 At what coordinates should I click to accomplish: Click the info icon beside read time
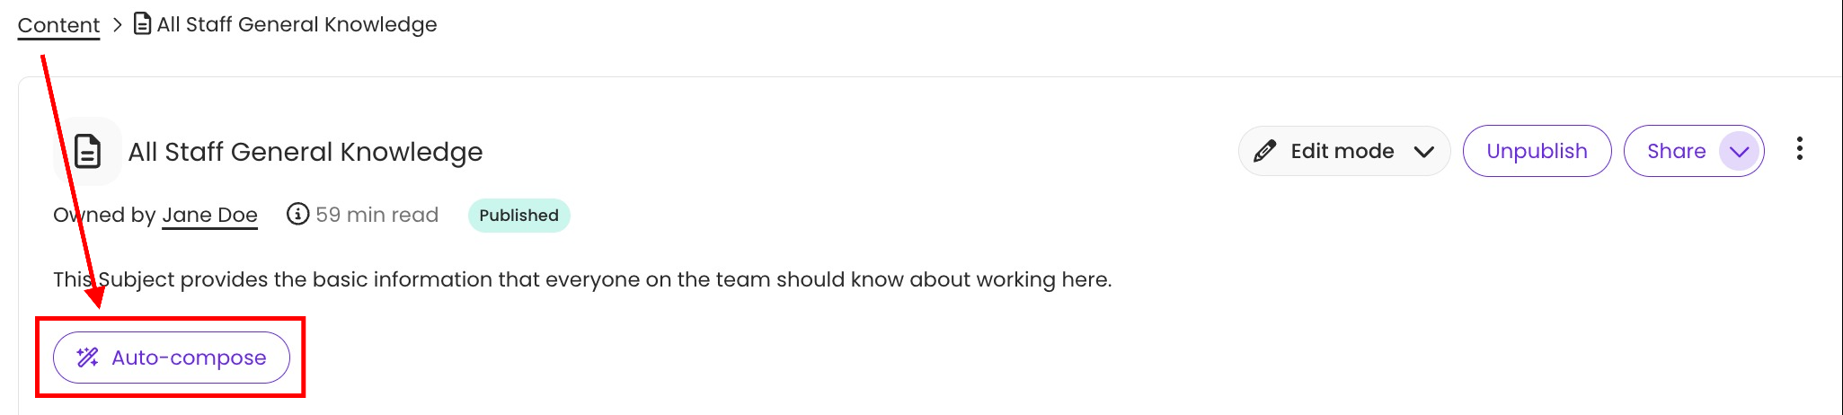pos(297,214)
